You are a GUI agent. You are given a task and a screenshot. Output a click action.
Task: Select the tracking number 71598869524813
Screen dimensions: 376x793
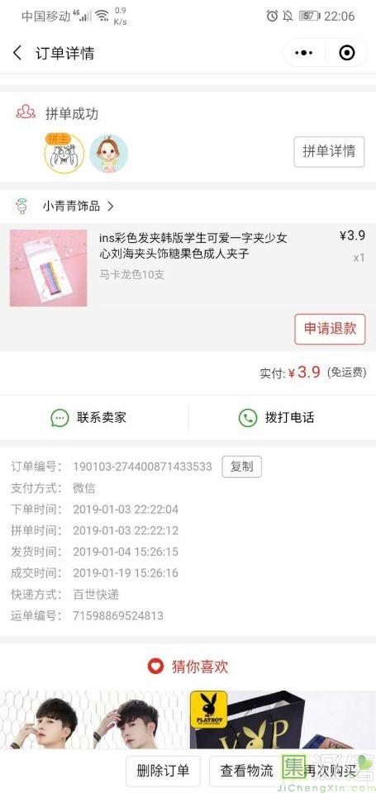tap(118, 615)
